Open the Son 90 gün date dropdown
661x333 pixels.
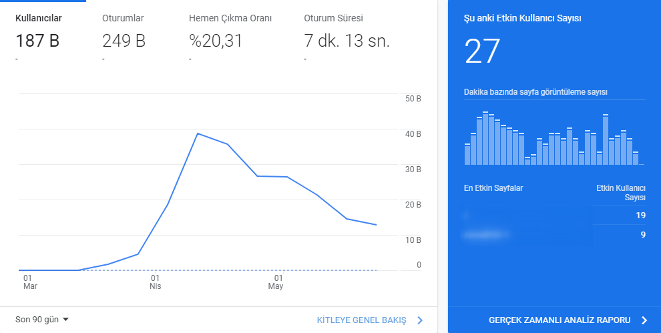[42, 320]
